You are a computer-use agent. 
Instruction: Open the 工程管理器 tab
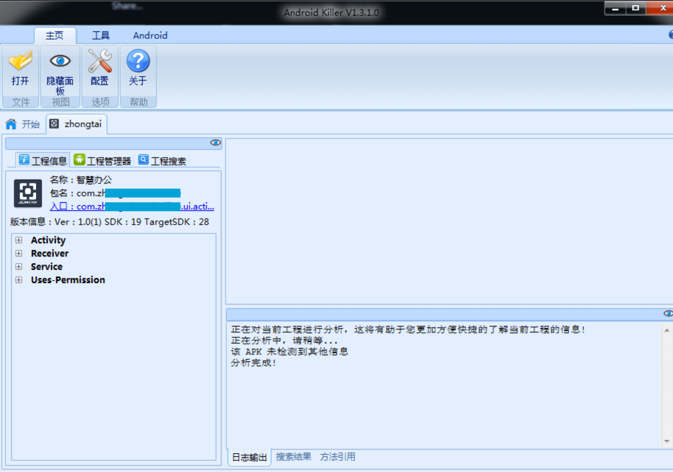[102, 161]
